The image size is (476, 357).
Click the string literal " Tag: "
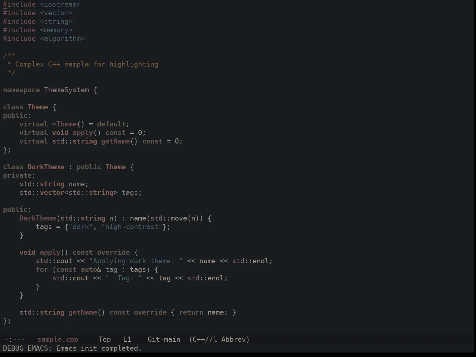pyautogui.click(x=124, y=278)
